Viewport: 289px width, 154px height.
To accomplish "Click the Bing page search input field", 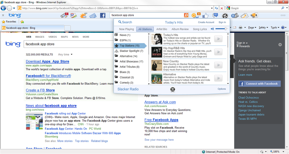I will pos(68,44).
